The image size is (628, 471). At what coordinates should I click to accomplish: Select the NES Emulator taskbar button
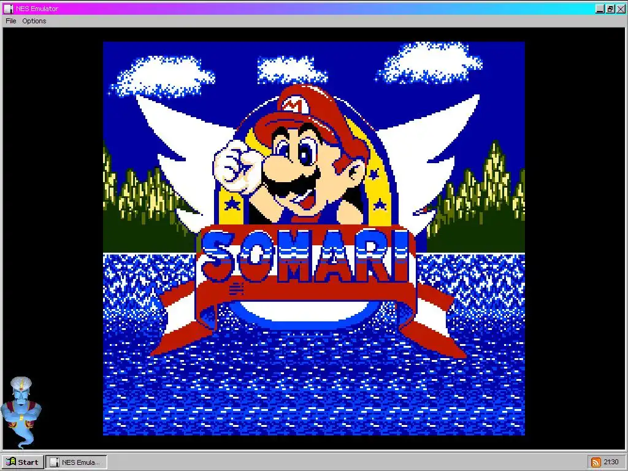coord(76,462)
